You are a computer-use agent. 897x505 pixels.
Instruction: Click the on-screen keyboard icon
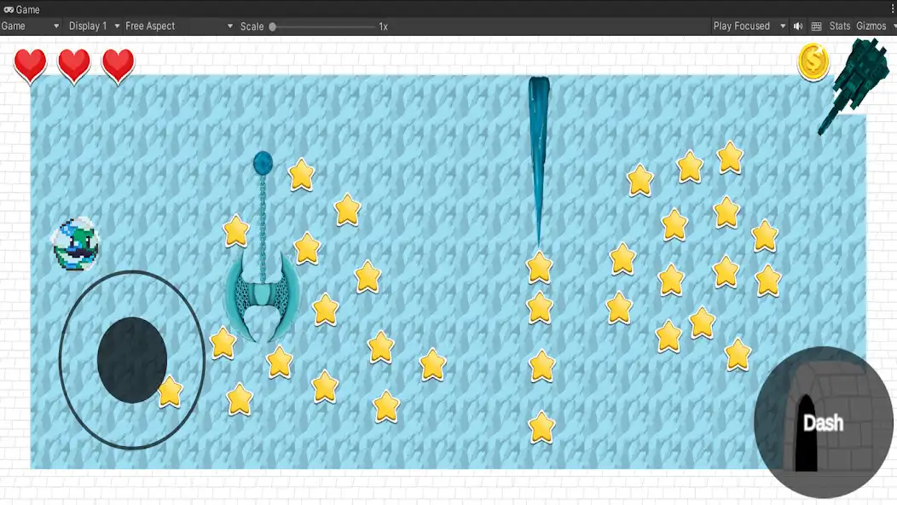pos(817,26)
